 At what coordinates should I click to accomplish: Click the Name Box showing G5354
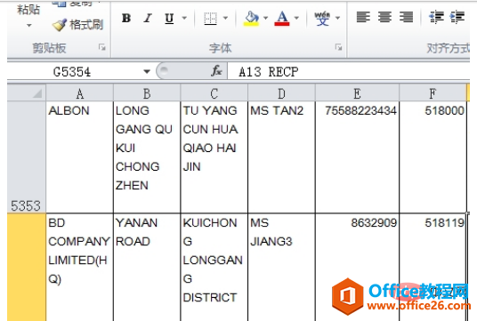[73, 72]
